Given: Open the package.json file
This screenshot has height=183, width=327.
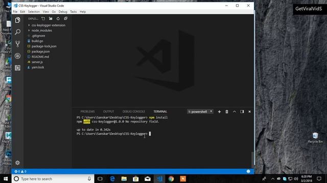Looking at the screenshot, I should (x=41, y=51).
